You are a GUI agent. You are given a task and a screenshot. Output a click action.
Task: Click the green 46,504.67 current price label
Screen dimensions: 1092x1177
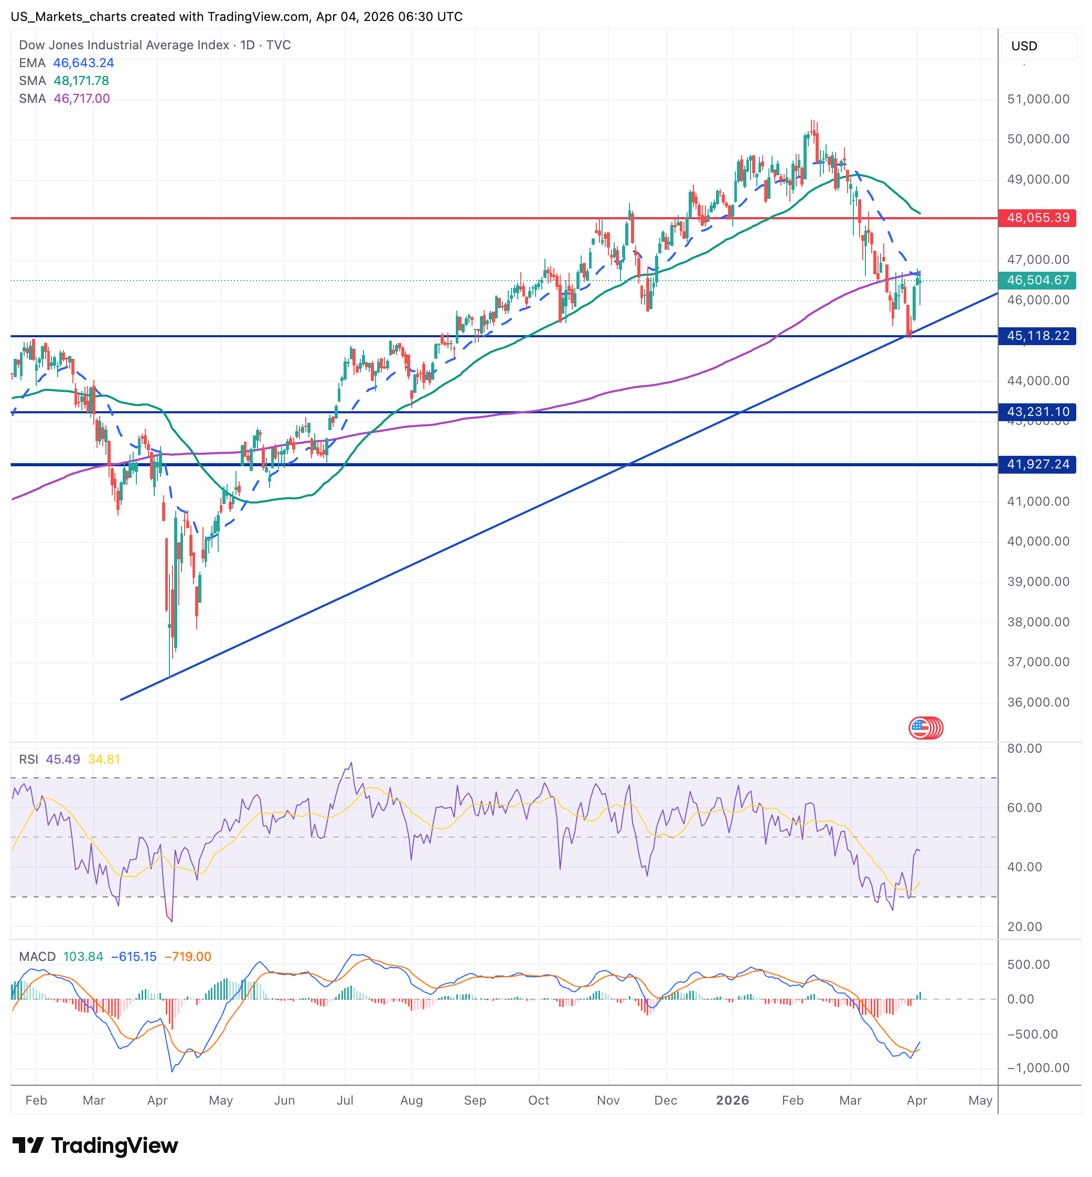(1036, 280)
